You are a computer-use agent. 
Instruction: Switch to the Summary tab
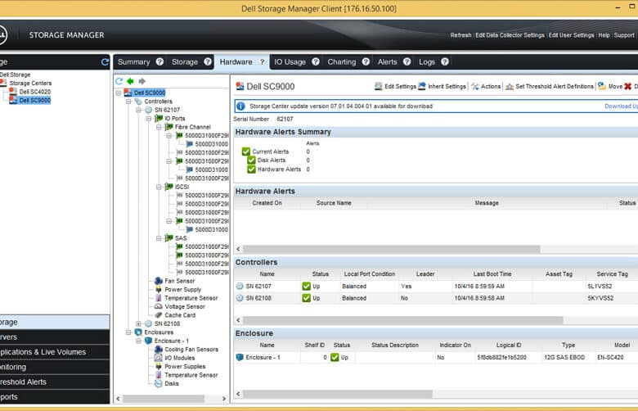click(134, 62)
